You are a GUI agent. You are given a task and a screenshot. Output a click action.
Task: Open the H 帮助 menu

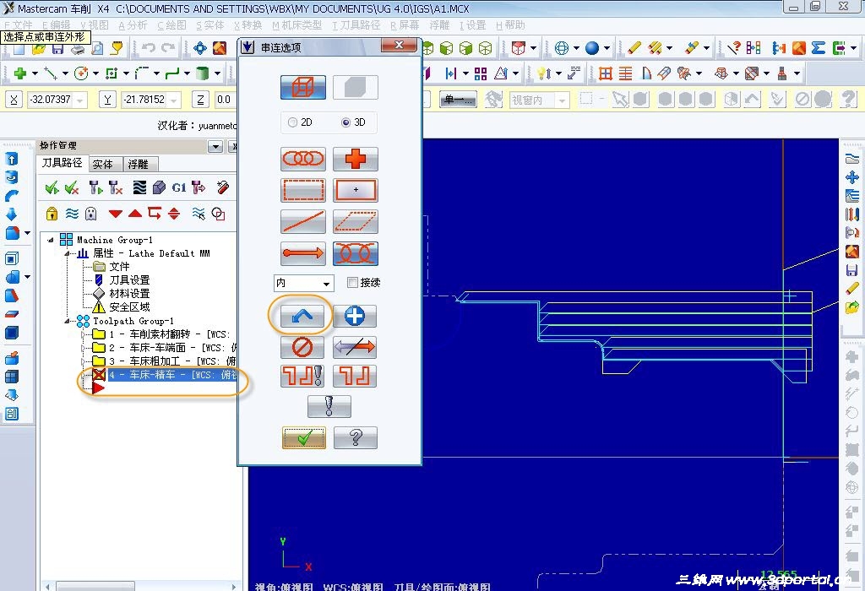(x=510, y=25)
